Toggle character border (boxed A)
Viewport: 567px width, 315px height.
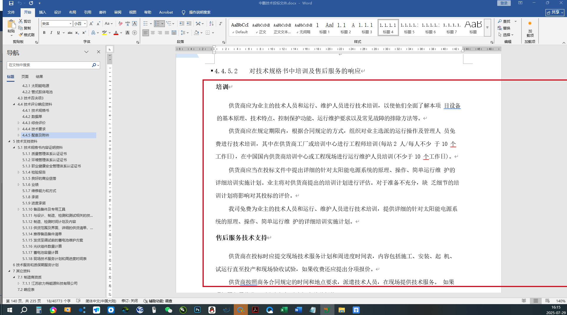[x=135, y=24]
